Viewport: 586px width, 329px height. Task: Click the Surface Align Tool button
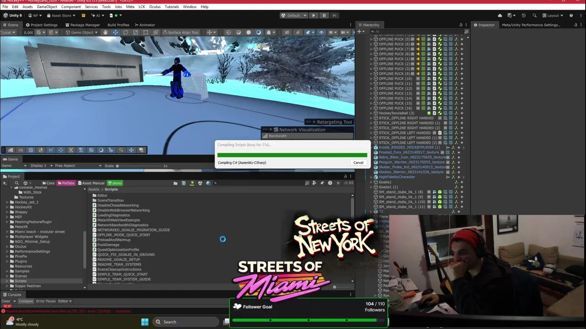click(180, 32)
